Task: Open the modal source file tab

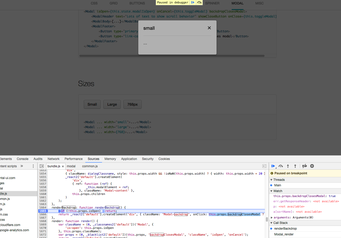Action: click(x=71, y=166)
